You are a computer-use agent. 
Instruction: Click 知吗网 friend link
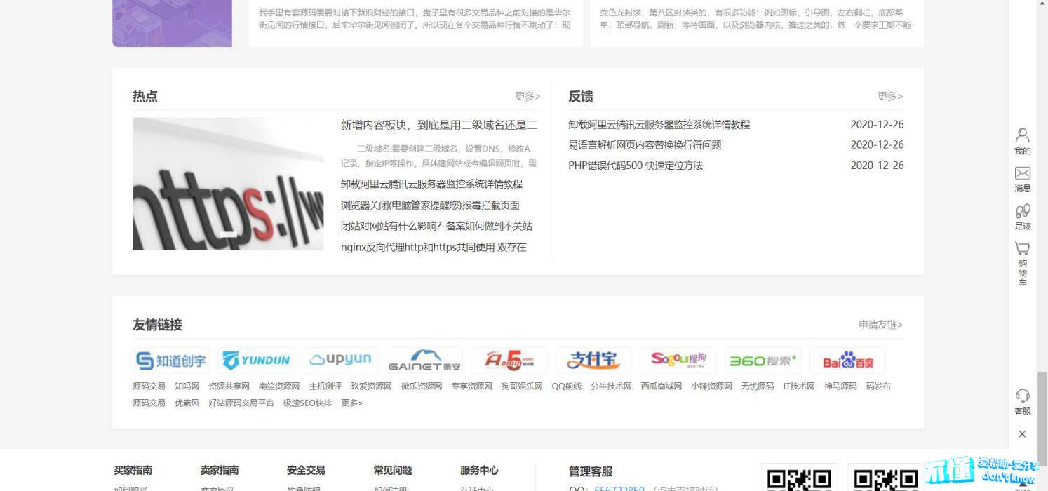187,386
